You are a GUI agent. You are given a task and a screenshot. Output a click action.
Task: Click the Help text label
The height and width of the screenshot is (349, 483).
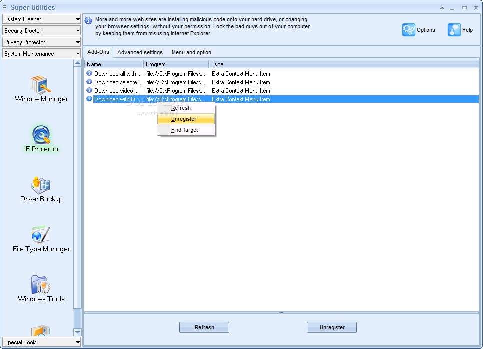tap(467, 30)
